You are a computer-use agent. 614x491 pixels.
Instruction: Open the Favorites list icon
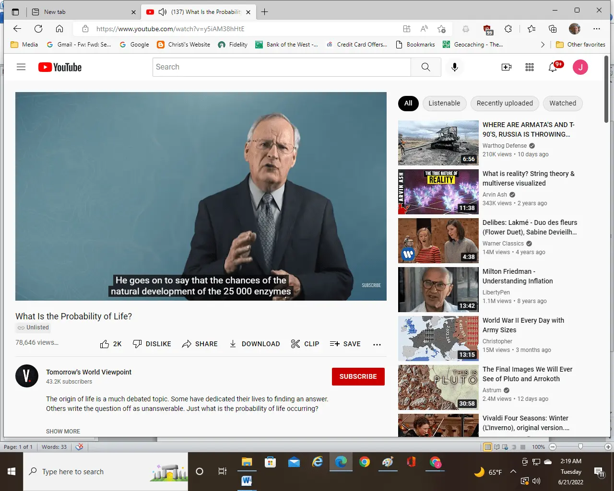531,29
